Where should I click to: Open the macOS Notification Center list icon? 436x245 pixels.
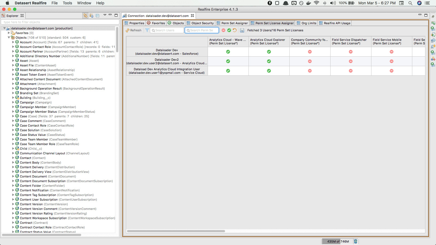[427, 3]
